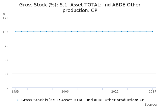This screenshot has height=107, width=160.
Task: Click the 2003 x-axis label
Action: click(65, 92)
